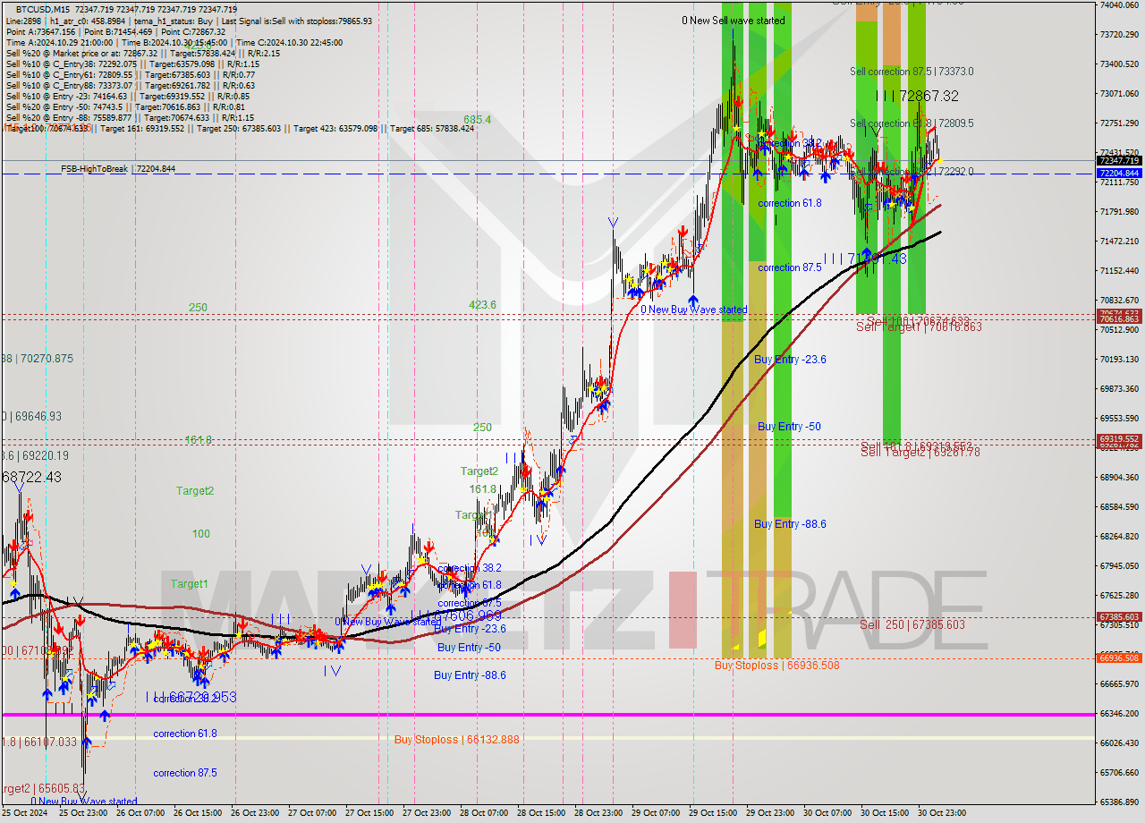
Task: Click the 'Sell %20 @ Entry -50' line
Action: tap(128, 106)
